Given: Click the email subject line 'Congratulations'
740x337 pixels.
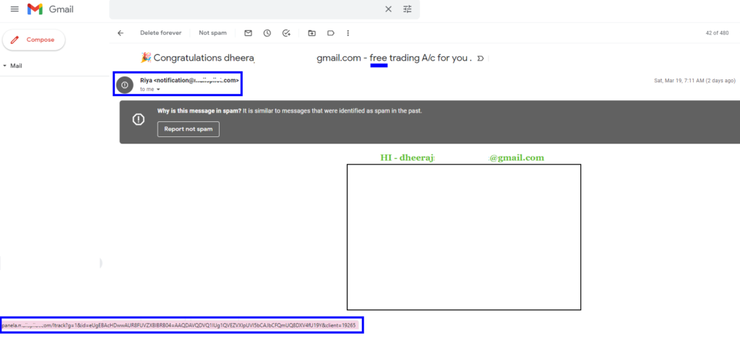Looking at the screenshot, I should click(187, 58).
